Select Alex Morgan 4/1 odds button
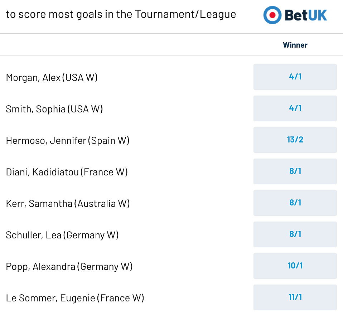 [295, 77]
